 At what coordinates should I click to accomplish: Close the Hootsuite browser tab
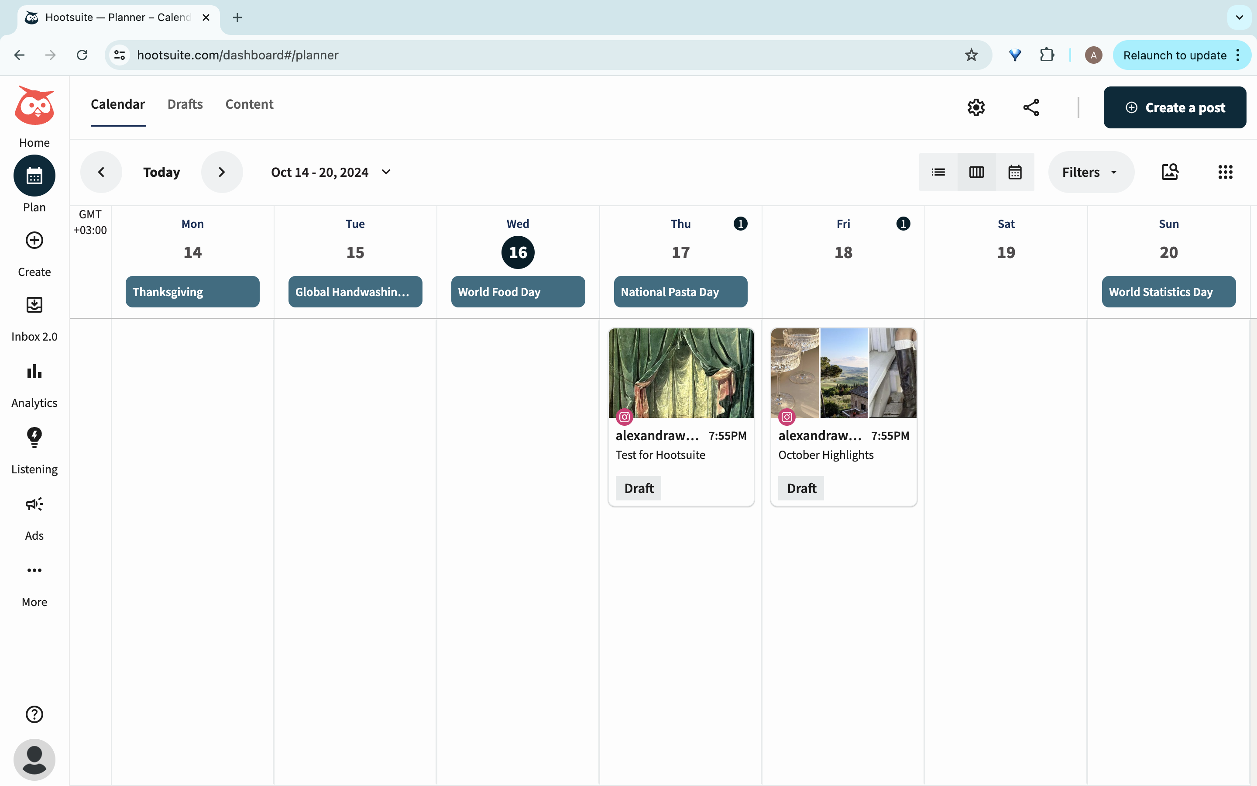click(206, 17)
